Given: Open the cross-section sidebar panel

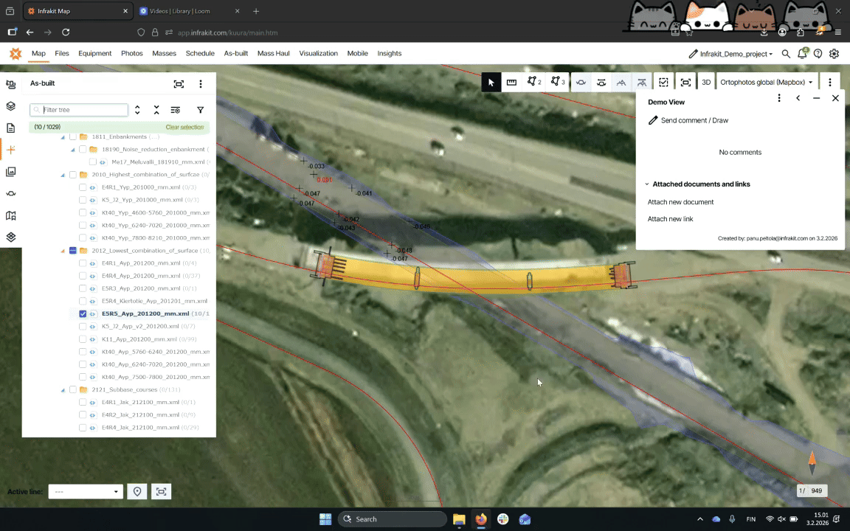Looking at the screenshot, I should click(x=11, y=193).
